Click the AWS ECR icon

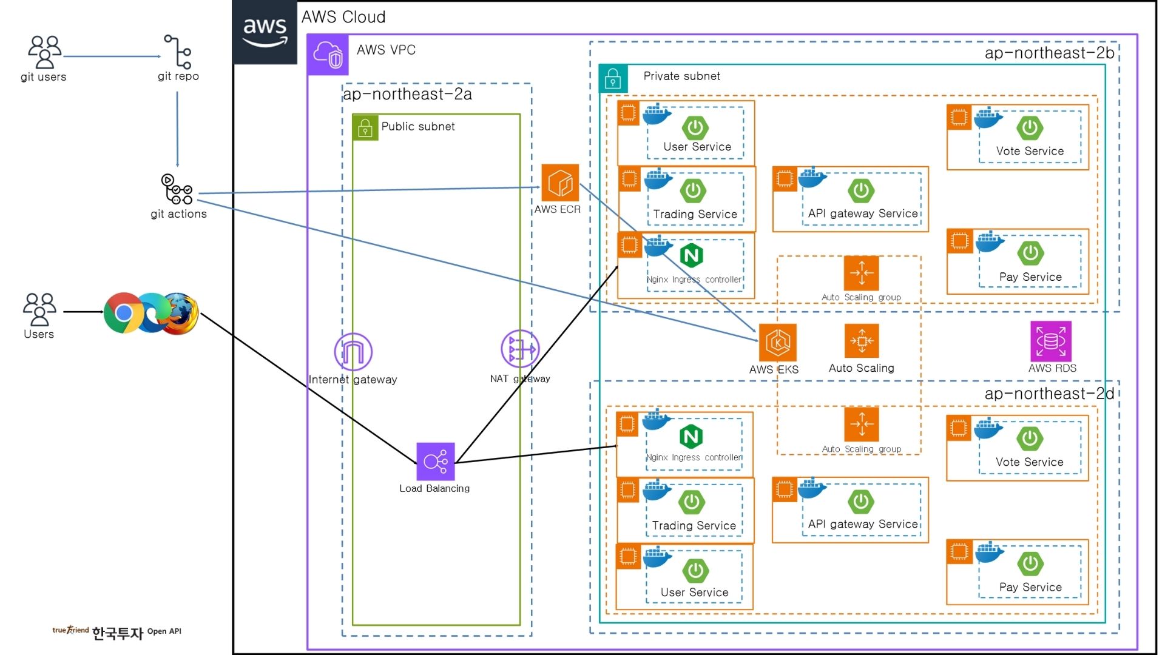pos(559,183)
